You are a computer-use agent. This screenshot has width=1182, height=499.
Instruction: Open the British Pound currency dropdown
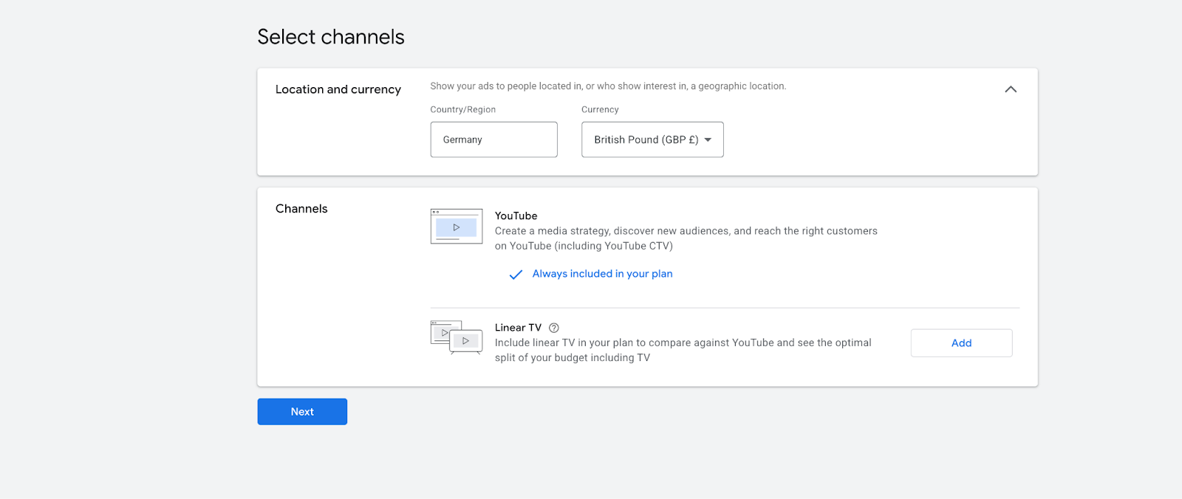pyautogui.click(x=652, y=140)
